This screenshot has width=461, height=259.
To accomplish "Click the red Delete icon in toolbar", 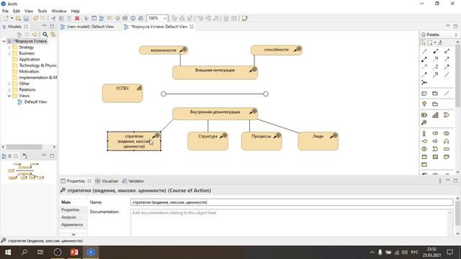I will point(77,18).
